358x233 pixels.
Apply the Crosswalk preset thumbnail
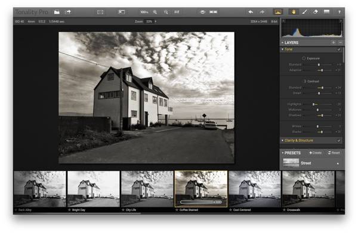point(308,189)
